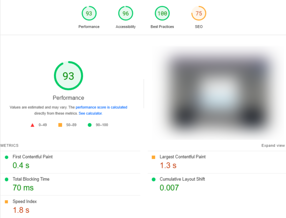This screenshot has height=218, width=286.
Task: Click the Performance score gauge 93 at top
Action: tap(89, 14)
